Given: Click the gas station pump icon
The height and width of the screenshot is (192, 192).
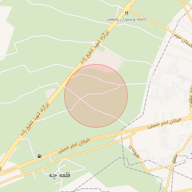Looking at the screenshot, I should [39, 156].
